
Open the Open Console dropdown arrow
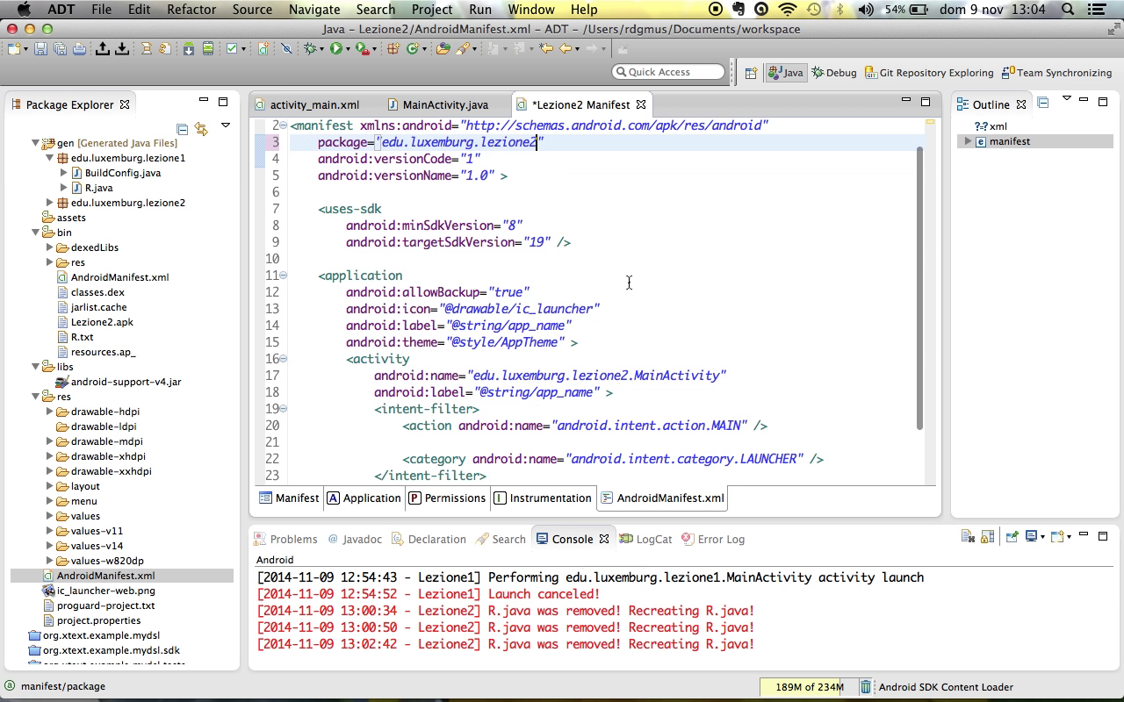coord(1070,537)
